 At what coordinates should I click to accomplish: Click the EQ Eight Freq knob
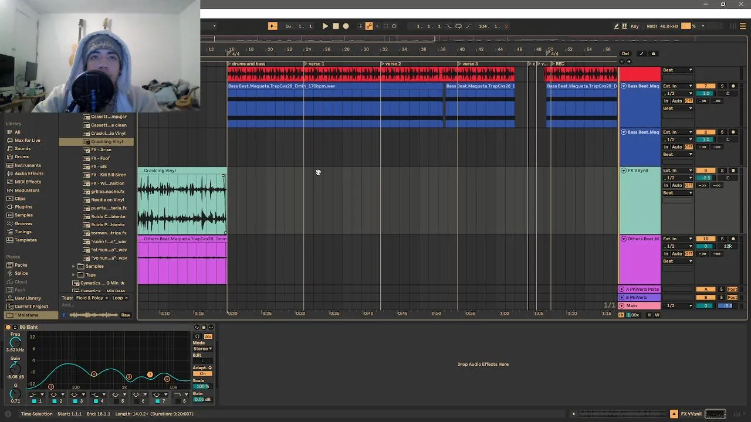[15, 342]
